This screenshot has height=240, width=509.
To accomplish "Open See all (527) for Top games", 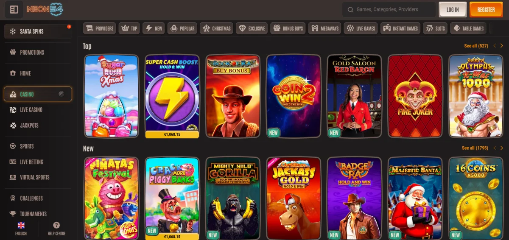I will [x=476, y=46].
